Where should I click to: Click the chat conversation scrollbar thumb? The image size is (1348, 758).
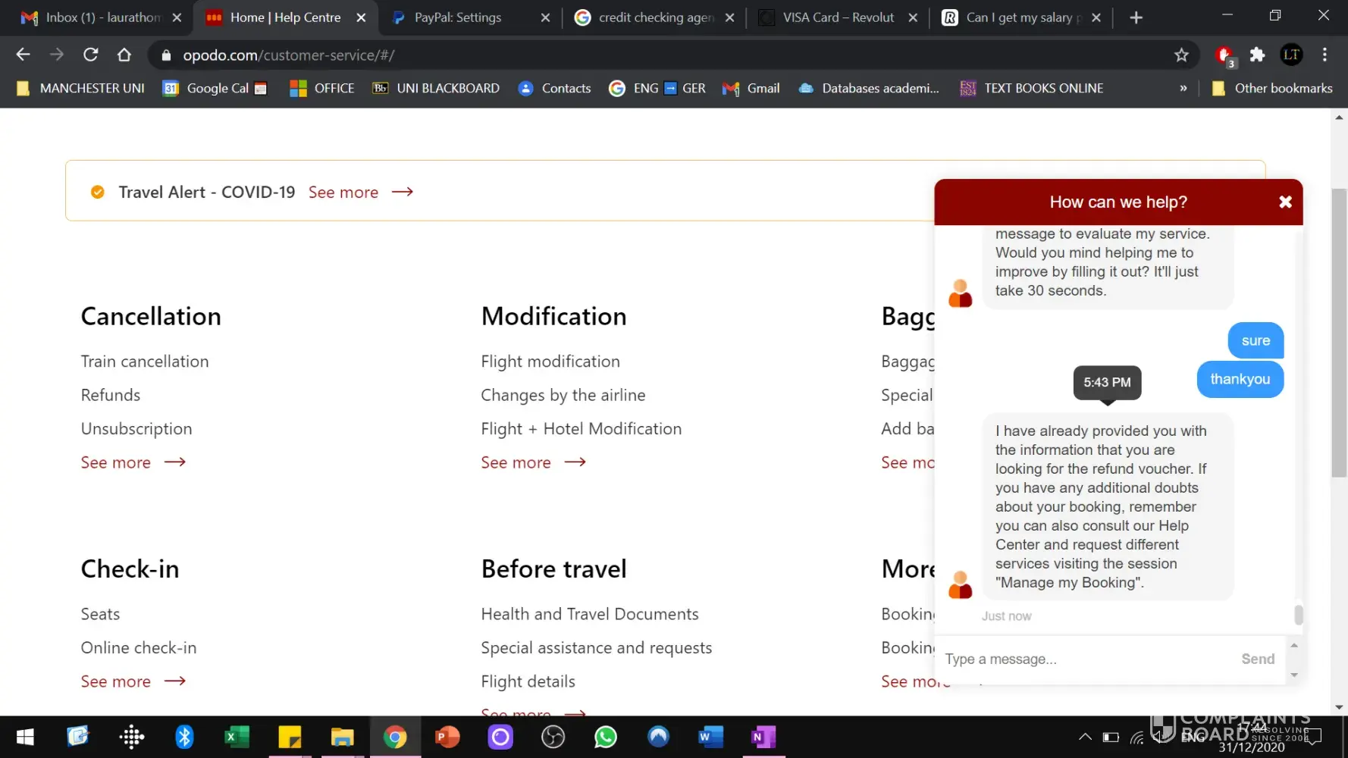[1298, 615]
